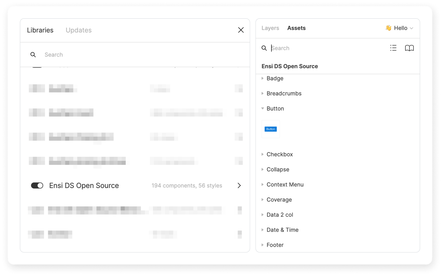Open Ensi DS Open Source library details chevron
The image size is (442, 276).
(239, 186)
